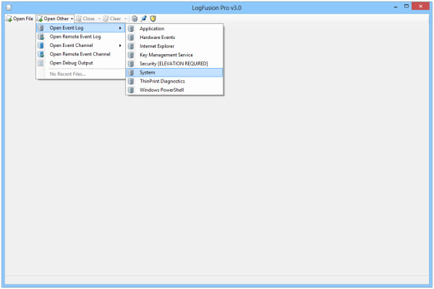Open the Hardware Events log
434x289 pixels.
point(174,38)
